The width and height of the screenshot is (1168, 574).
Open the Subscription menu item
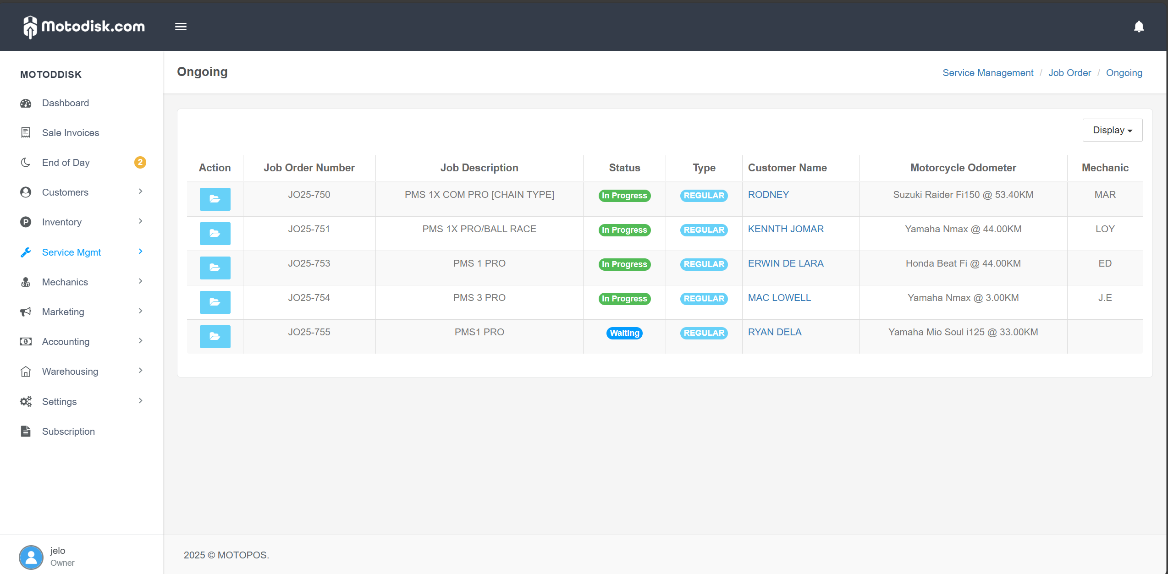pyautogui.click(x=68, y=432)
